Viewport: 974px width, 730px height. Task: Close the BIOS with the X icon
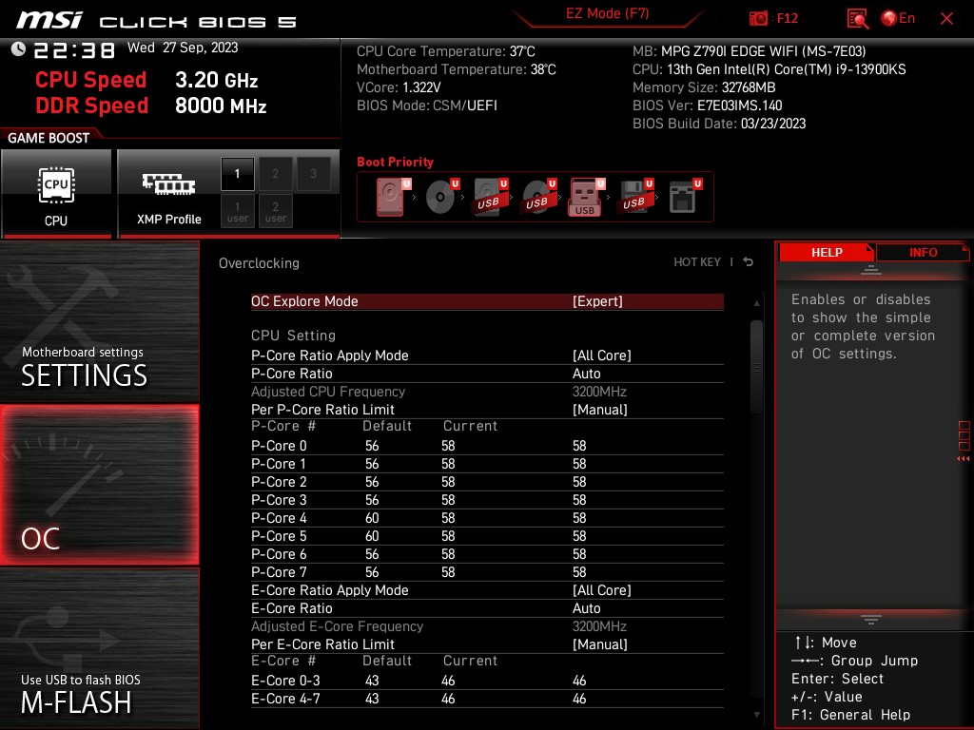tap(946, 19)
